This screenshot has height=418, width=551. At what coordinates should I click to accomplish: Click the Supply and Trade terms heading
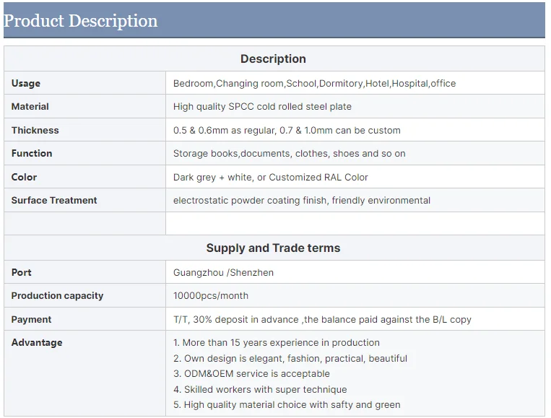pyautogui.click(x=273, y=248)
